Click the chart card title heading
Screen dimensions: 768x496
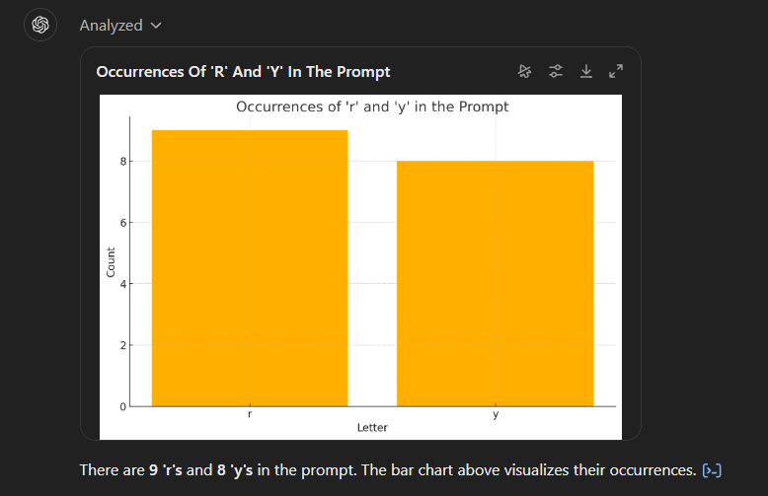[x=243, y=72]
